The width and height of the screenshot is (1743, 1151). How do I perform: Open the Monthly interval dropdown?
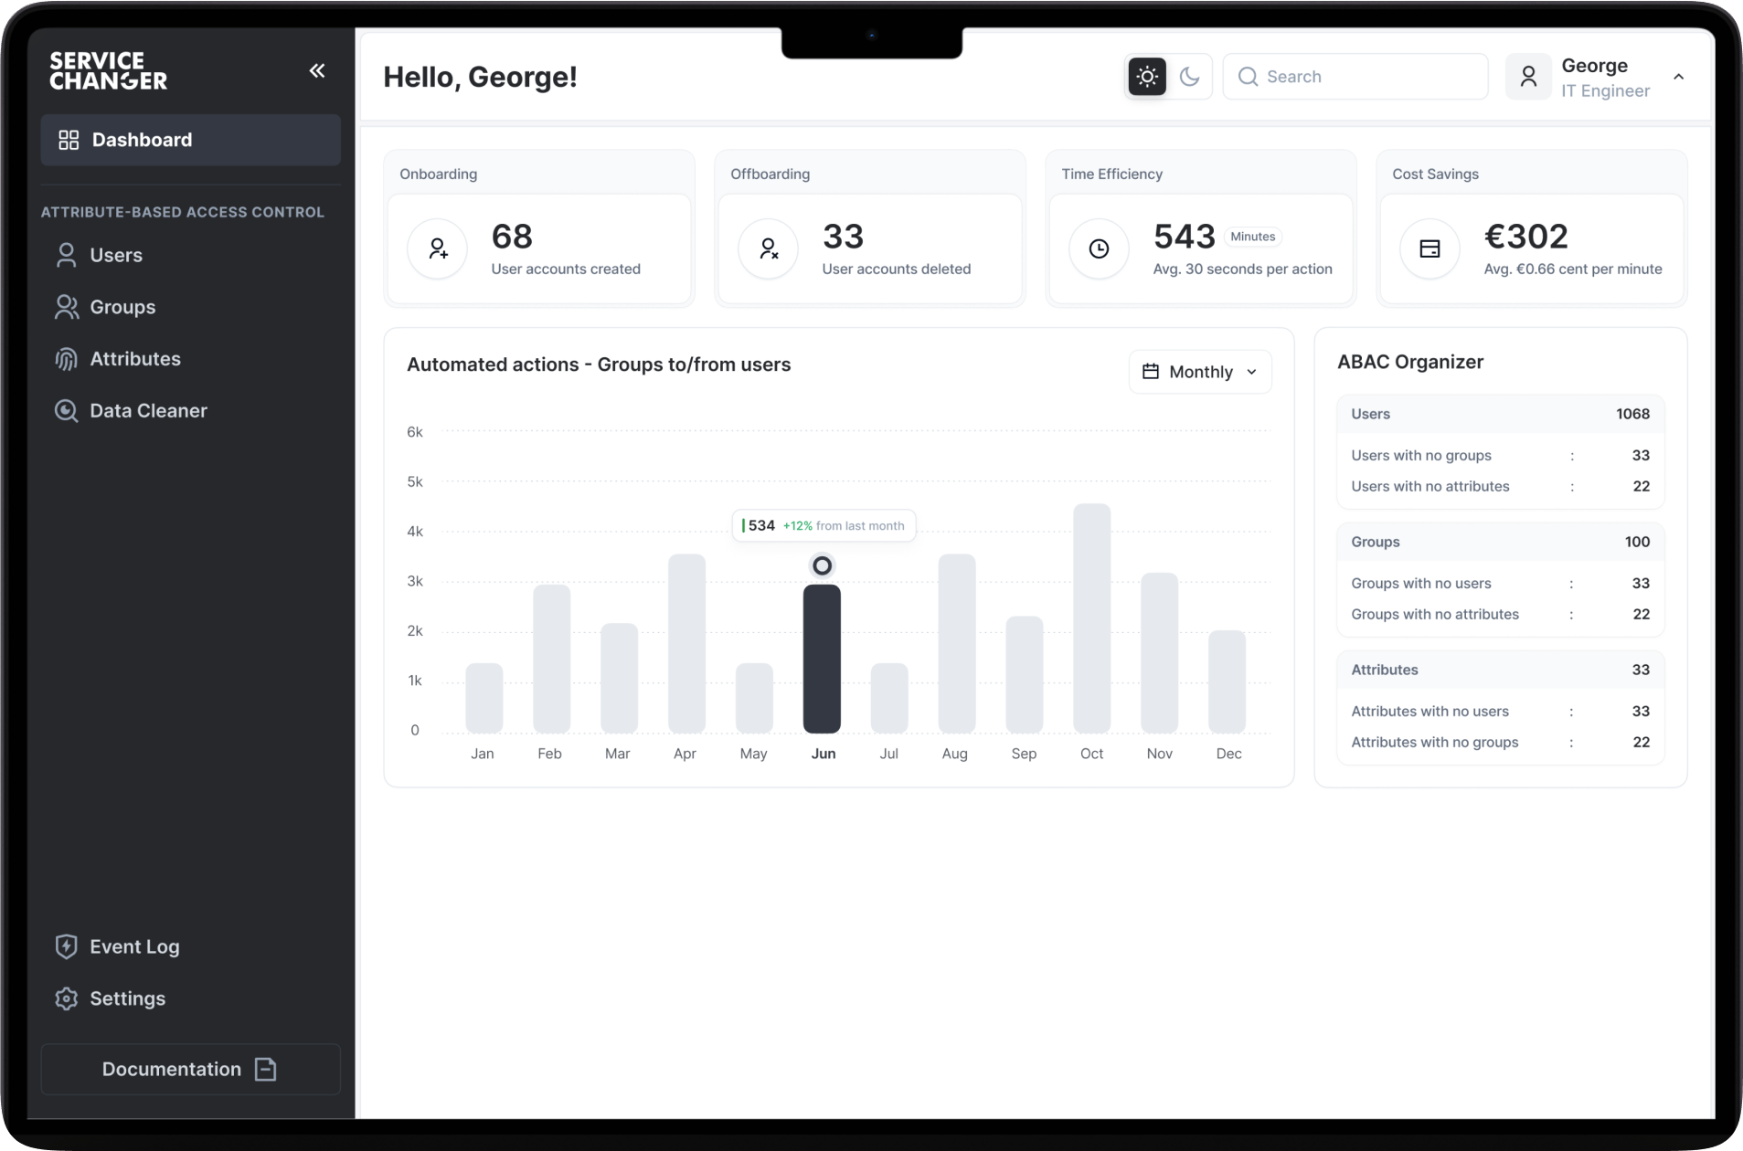[x=1199, y=372]
